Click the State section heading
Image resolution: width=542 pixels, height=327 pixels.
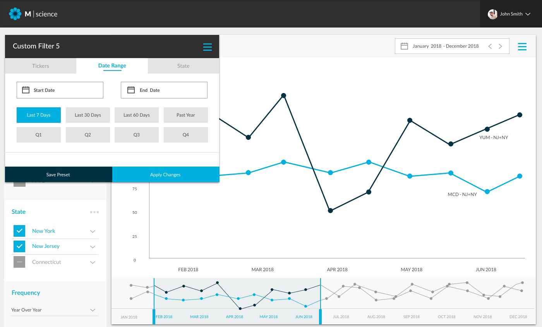pos(19,212)
